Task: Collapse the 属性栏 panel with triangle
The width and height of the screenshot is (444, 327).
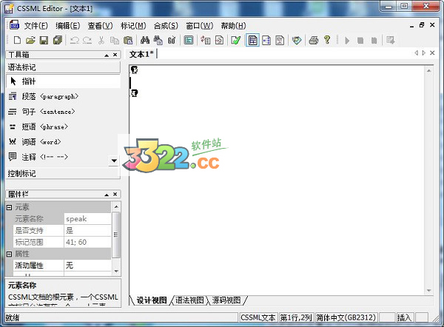Action: tap(107, 195)
